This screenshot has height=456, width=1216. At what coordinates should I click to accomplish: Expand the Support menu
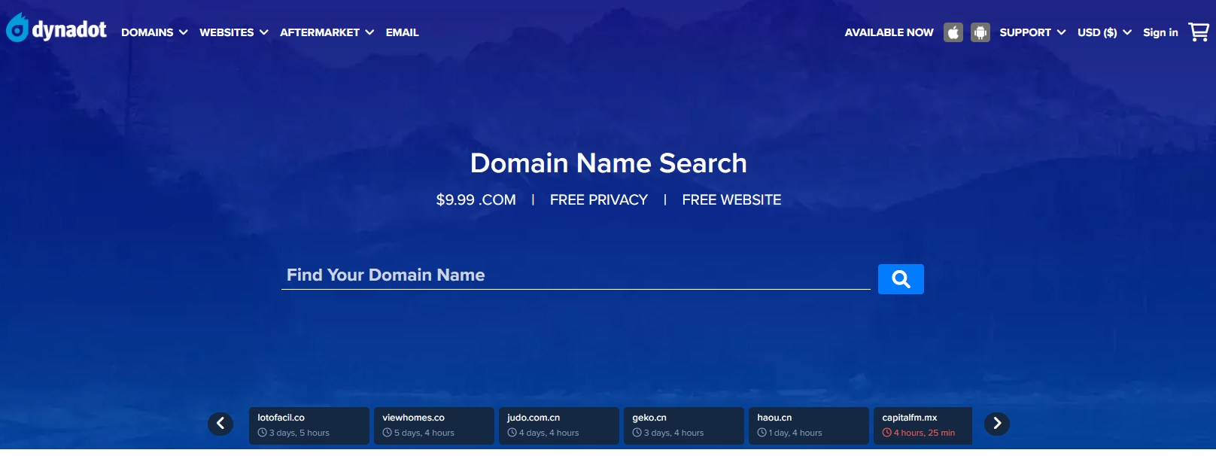click(1032, 32)
